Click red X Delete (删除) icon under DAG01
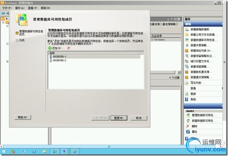 click(188, 126)
